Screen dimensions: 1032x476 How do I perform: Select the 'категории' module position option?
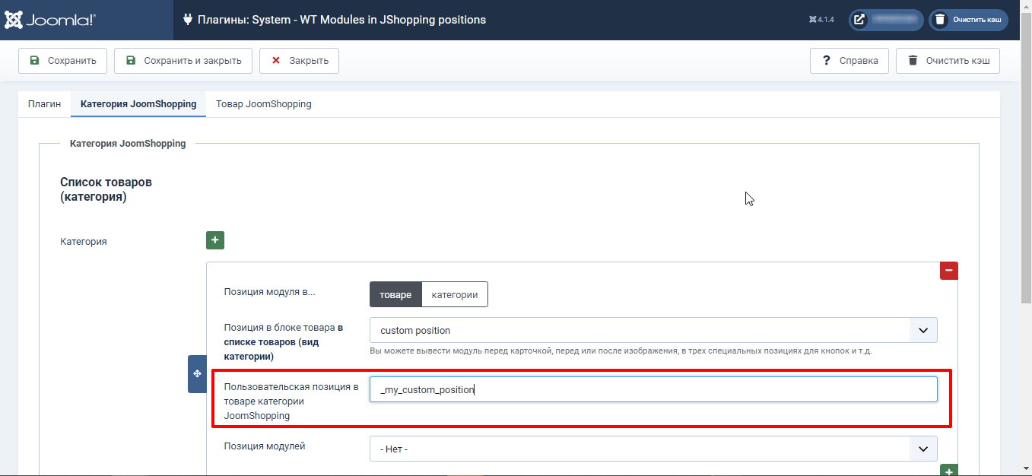pyautogui.click(x=455, y=294)
